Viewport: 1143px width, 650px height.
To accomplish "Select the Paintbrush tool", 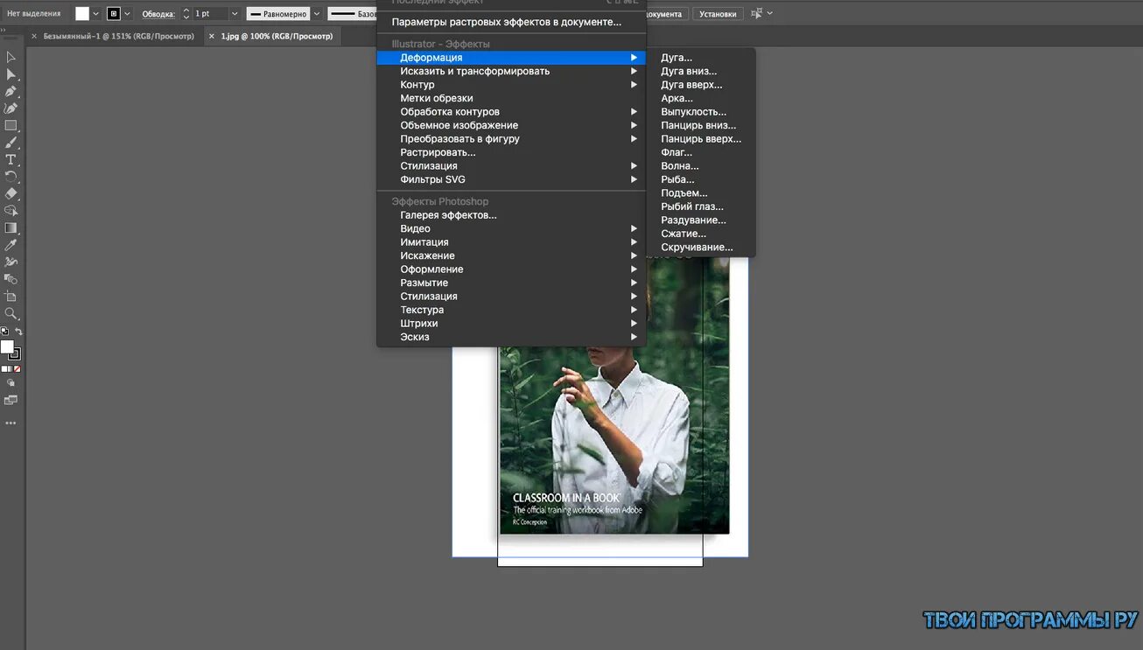I will coord(11,143).
